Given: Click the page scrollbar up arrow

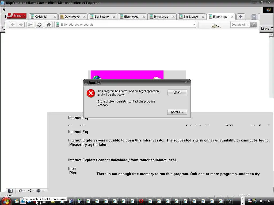Looking at the screenshot, I should tap(271, 35).
